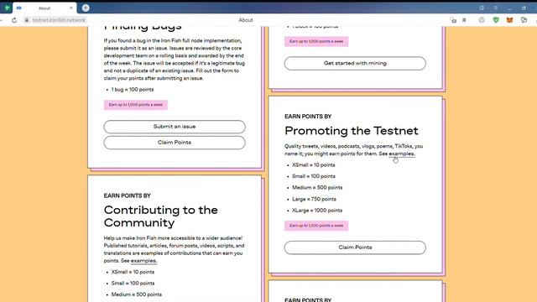
Task: Click 'XSmall = 10 points' in Community card
Action: pyautogui.click(x=133, y=272)
